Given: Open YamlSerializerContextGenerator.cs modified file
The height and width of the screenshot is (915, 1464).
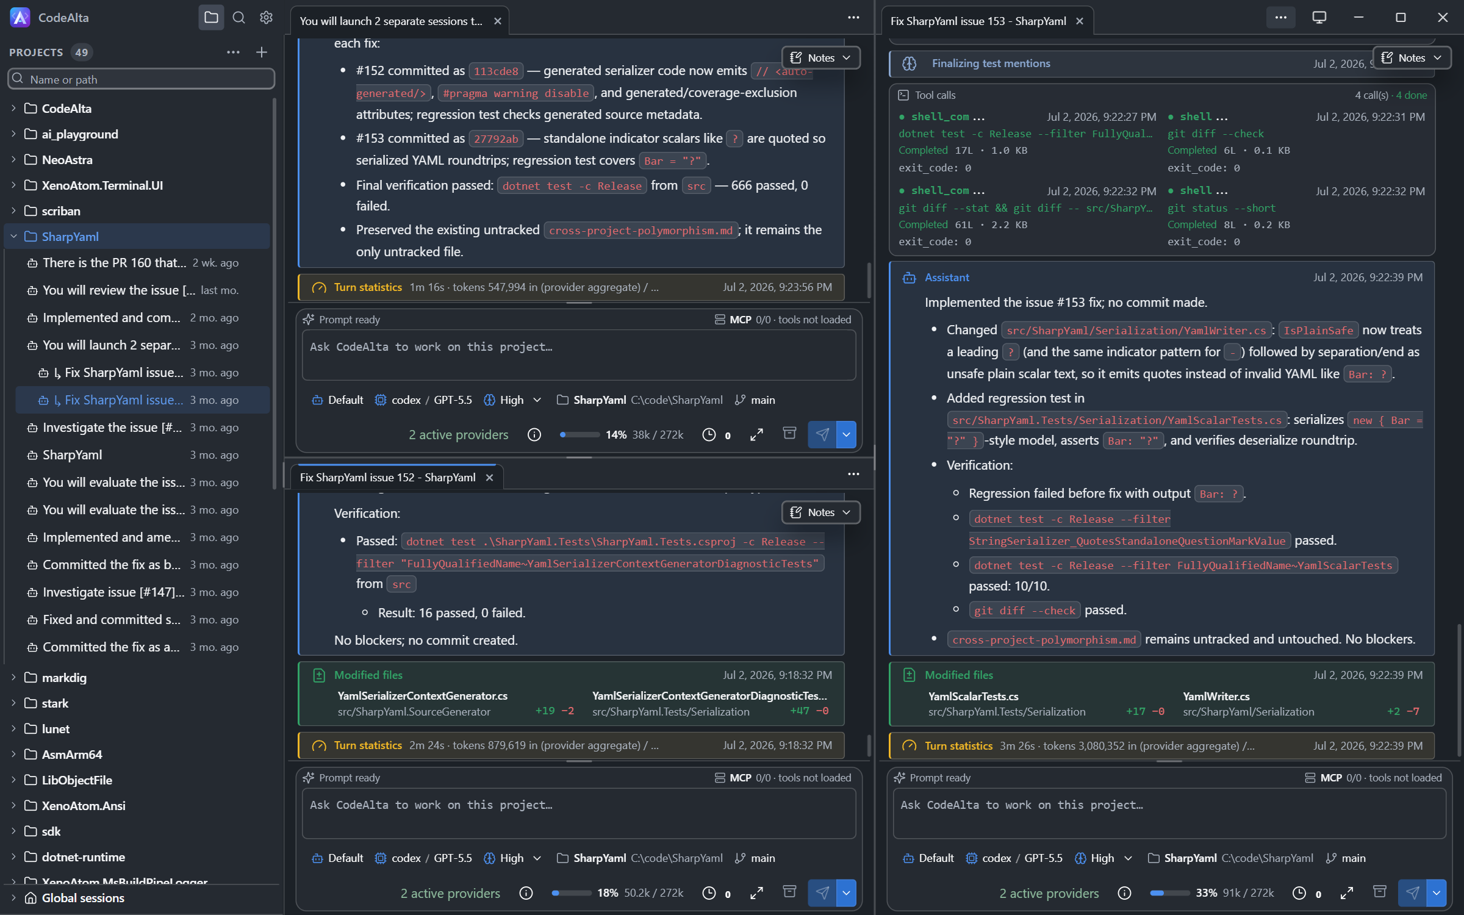Looking at the screenshot, I should 423,696.
